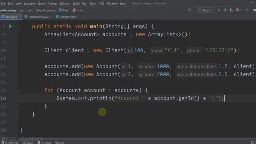256x144 pixels.
Task: Close the Account.java tab
Action: click(78, 17)
